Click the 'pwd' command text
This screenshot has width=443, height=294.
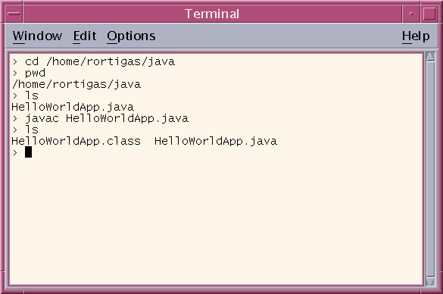click(x=35, y=73)
